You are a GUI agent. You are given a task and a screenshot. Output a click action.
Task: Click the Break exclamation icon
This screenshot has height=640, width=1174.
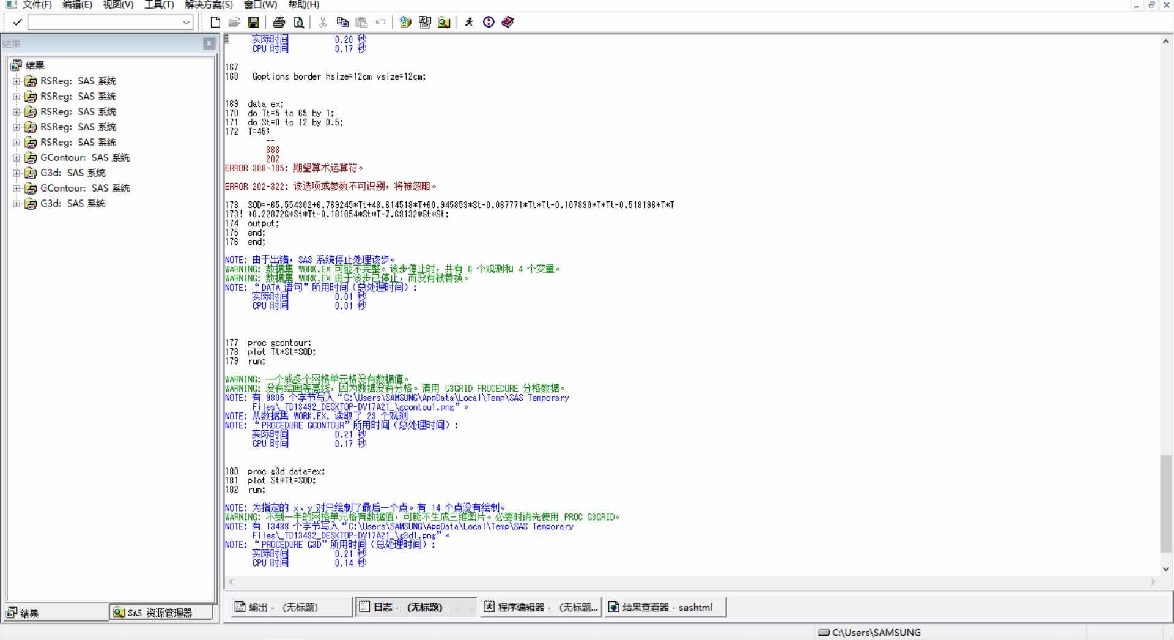click(x=489, y=23)
